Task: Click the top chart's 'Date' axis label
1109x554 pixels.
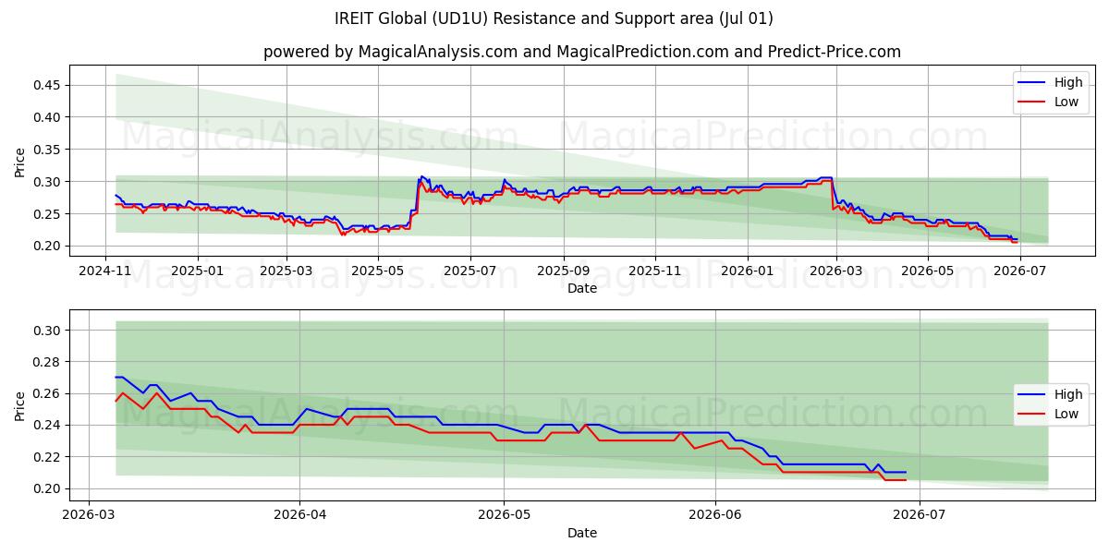Action: coord(582,288)
